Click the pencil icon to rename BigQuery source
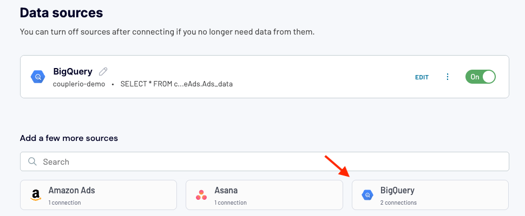525x216 pixels. [103, 71]
